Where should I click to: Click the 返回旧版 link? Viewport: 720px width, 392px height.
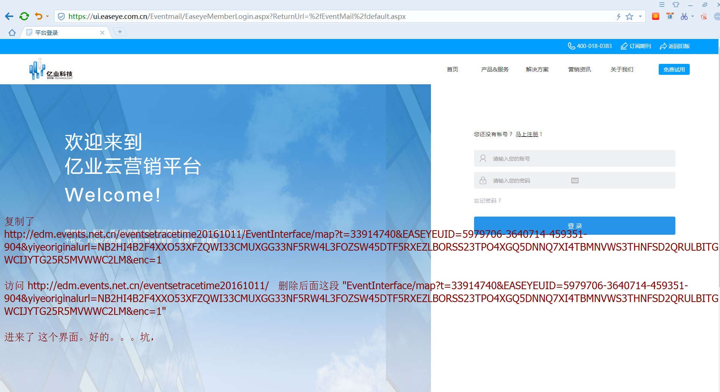click(x=679, y=46)
